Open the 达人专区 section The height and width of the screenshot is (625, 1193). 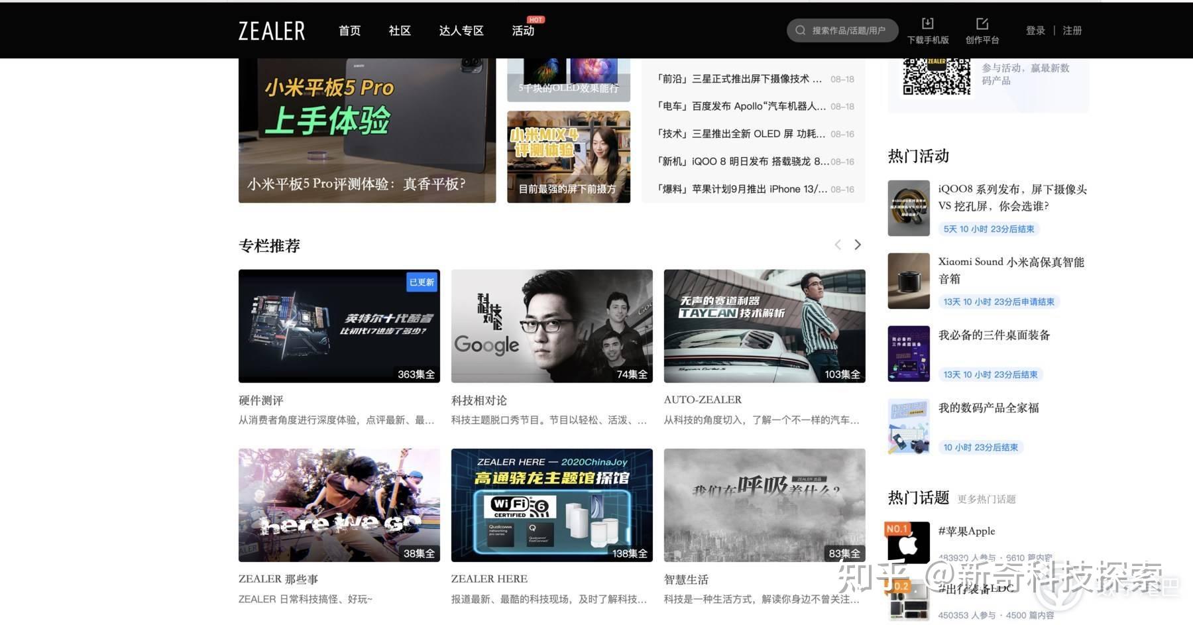461,30
